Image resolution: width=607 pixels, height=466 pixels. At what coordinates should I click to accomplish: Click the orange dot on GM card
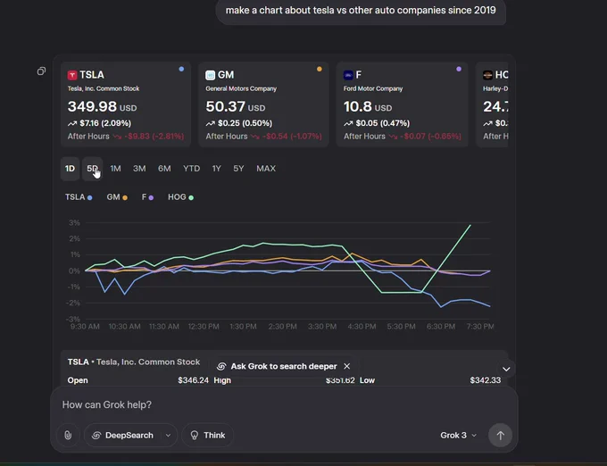320,70
